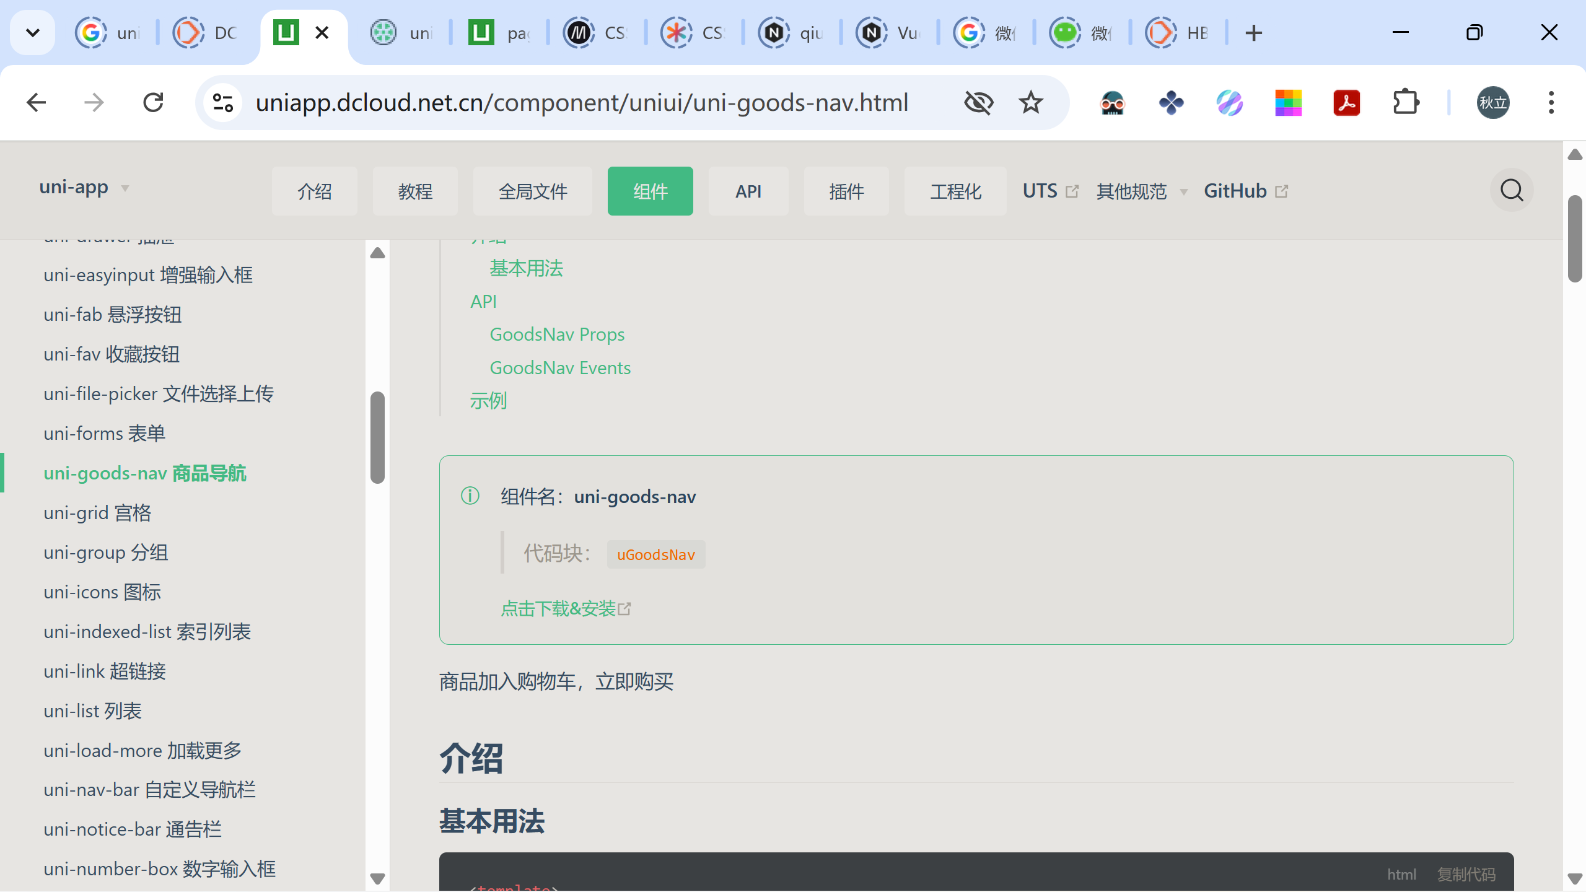1586x892 pixels.
Task: Click the crossed-eye tracking protection icon
Action: [979, 102]
